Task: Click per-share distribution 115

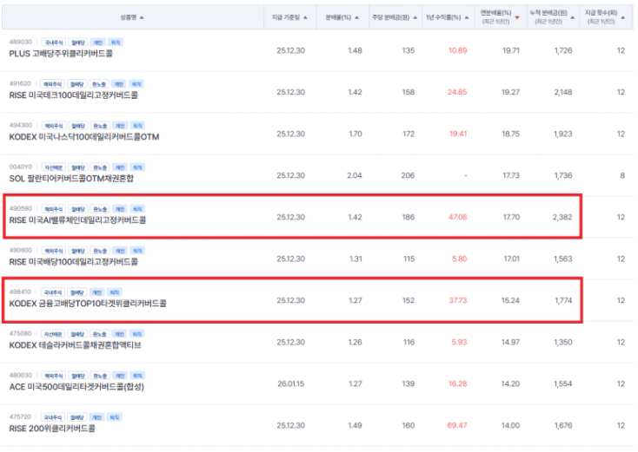Action: [409, 259]
